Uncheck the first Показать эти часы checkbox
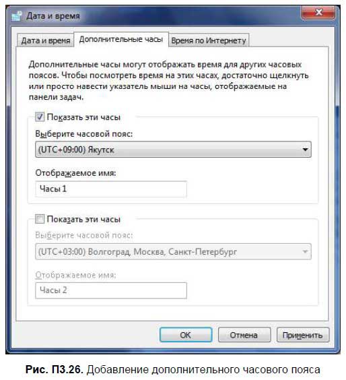This screenshot has width=346, height=380. 40,117
